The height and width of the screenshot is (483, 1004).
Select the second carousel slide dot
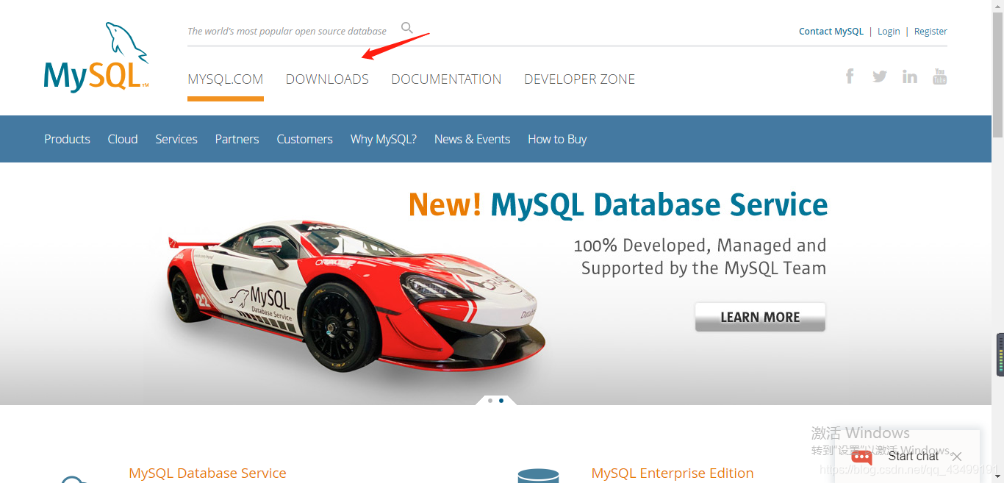coord(501,401)
